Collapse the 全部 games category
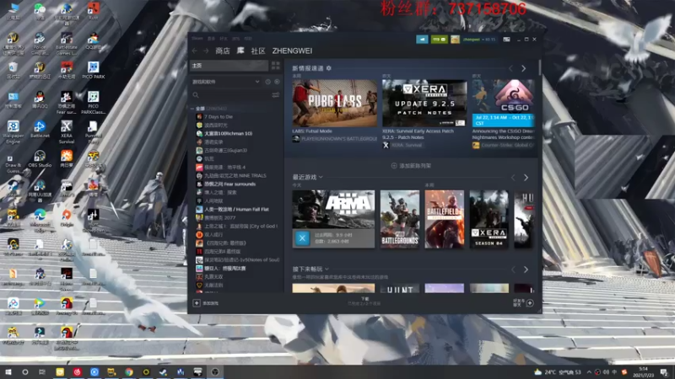 tap(192, 109)
